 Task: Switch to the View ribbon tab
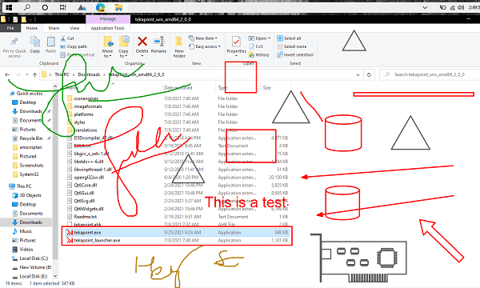click(x=74, y=28)
